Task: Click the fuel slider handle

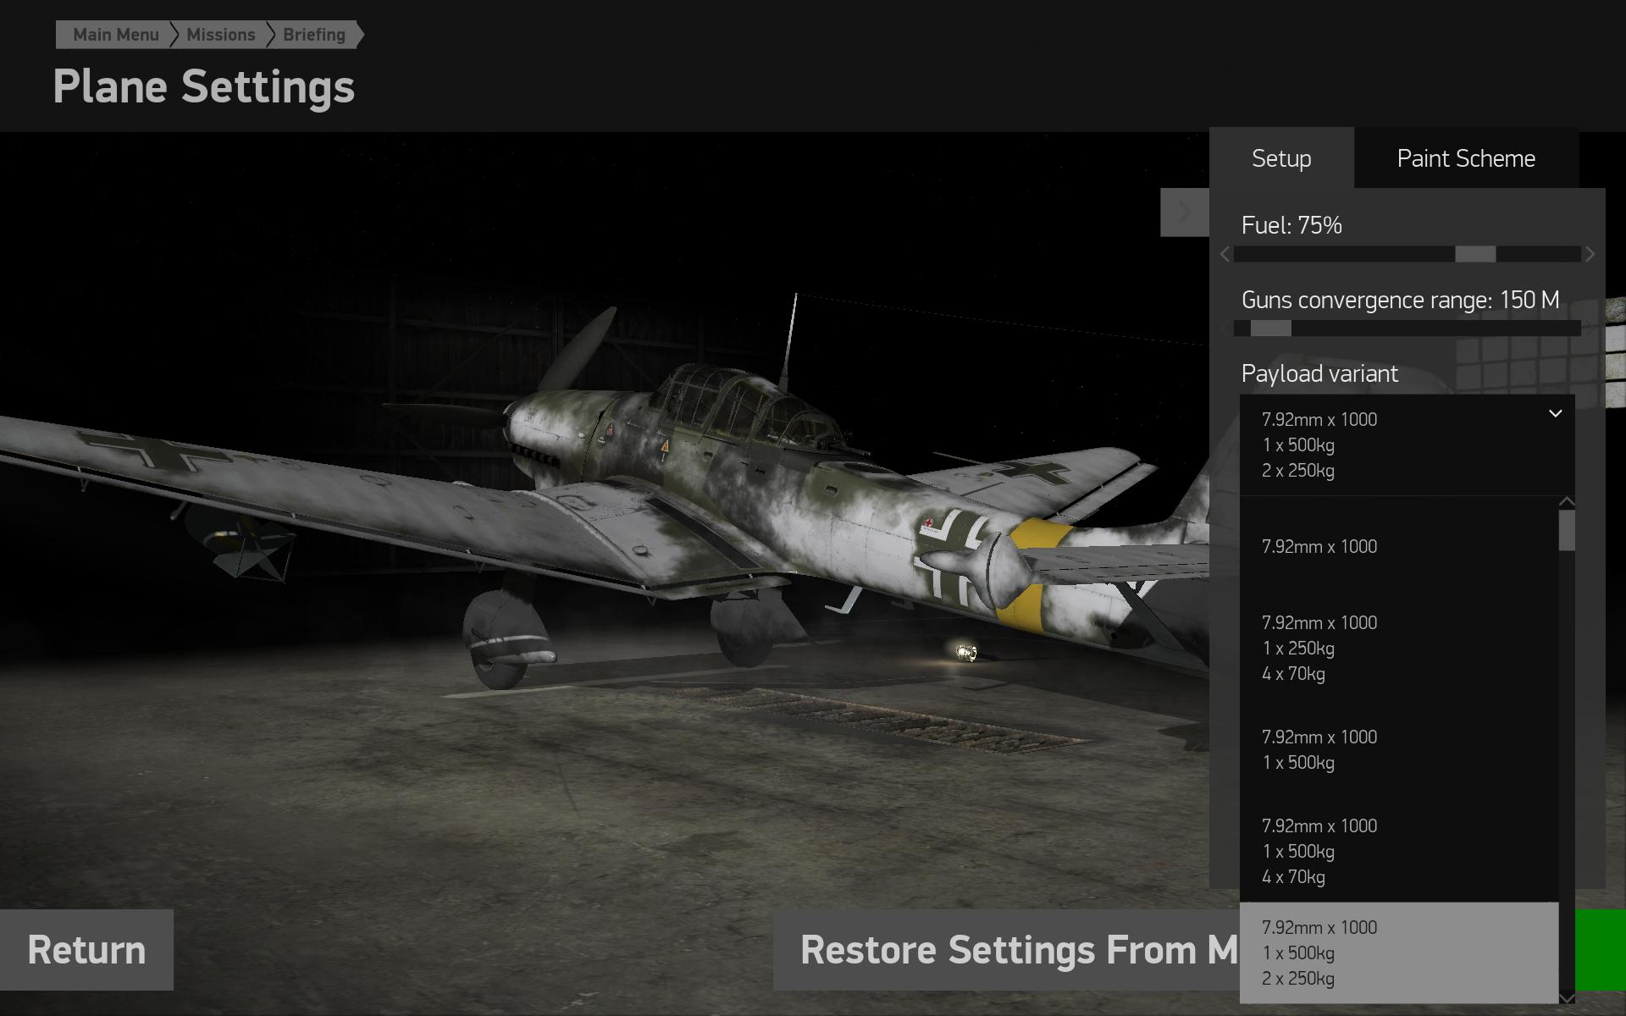Action: point(1475,254)
